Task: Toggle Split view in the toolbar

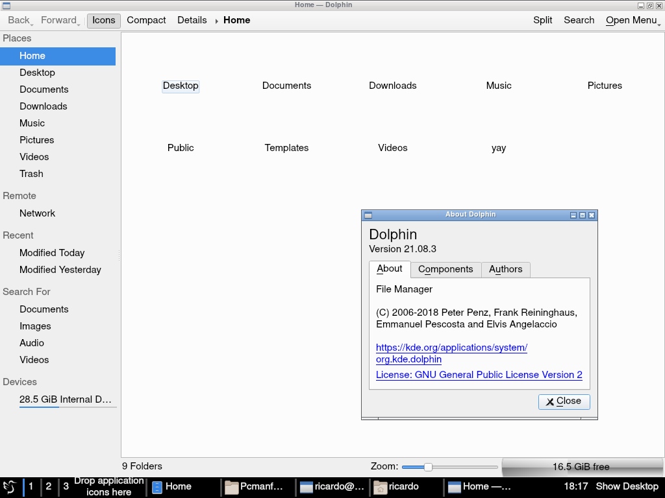Action: (x=543, y=20)
